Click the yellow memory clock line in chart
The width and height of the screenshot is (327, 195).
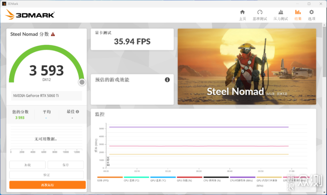pyautogui.click(x=199, y=154)
